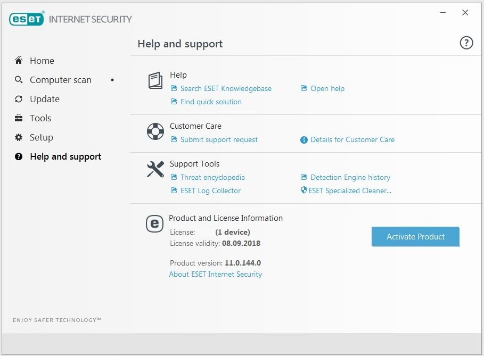Launch ESET Log Collector
The width and height of the screenshot is (484, 356).
pyautogui.click(x=210, y=191)
